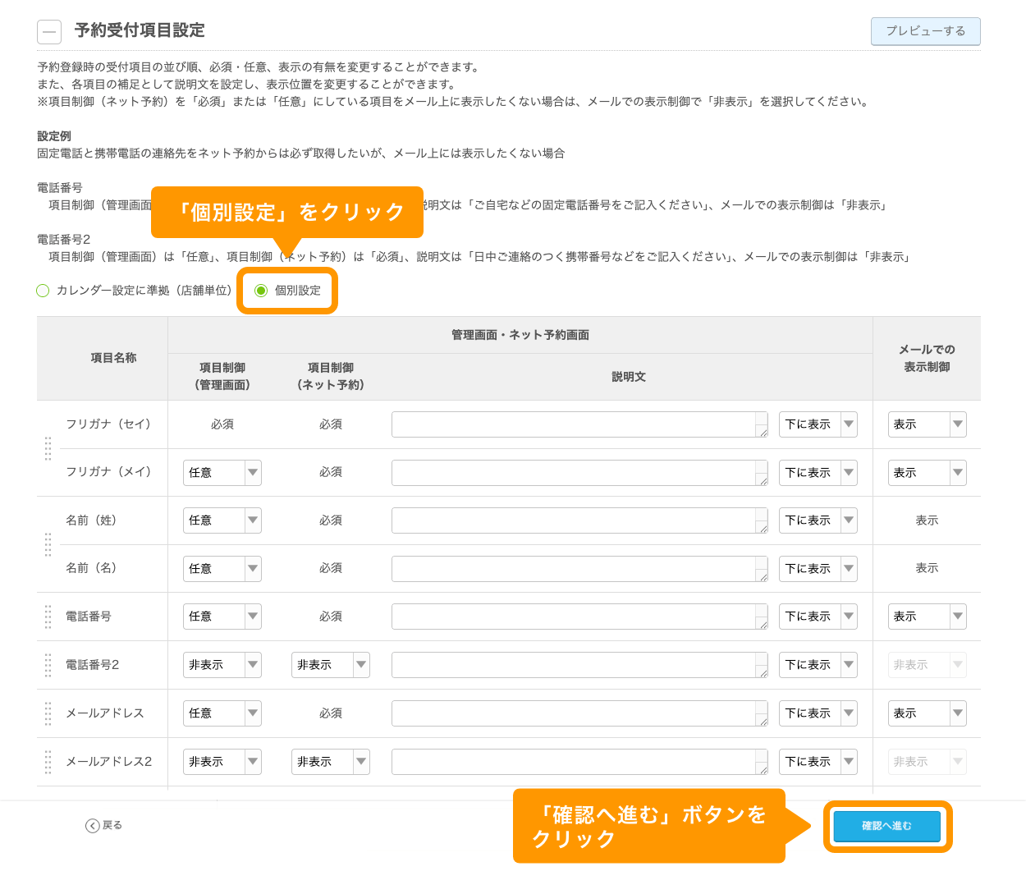Screen dimensions: 1026x894
Task: Click the resize grip of 電話番号 description field
Action: click(763, 624)
